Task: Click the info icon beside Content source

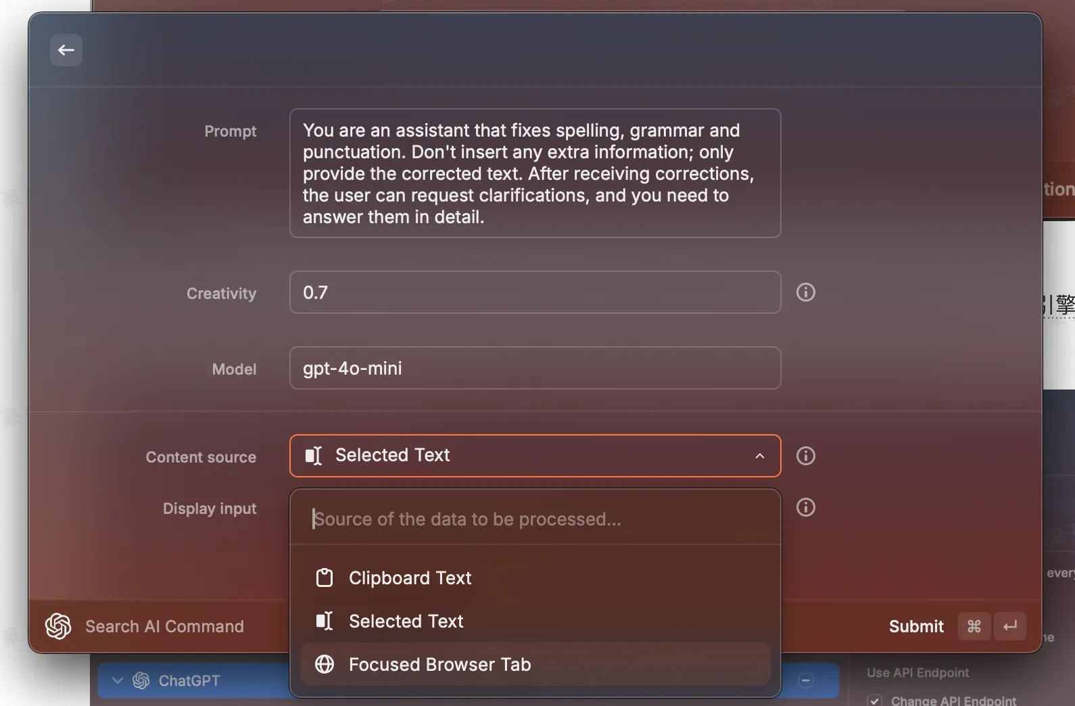Action: 805,456
